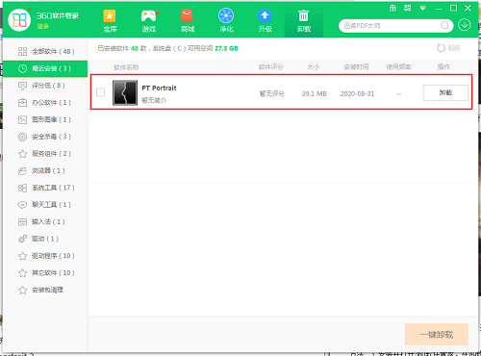This screenshot has height=356, width=481.
Task: Click the magnifier search icon
Action: click(x=445, y=26)
